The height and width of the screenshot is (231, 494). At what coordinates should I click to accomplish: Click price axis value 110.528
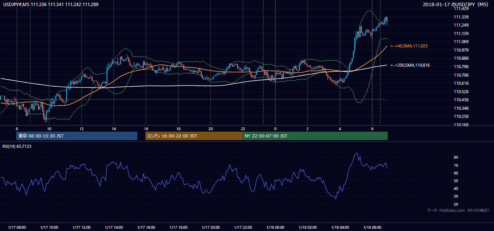click(461, 92)
